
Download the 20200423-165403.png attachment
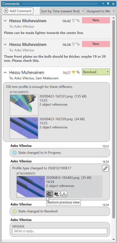[64, 194]
